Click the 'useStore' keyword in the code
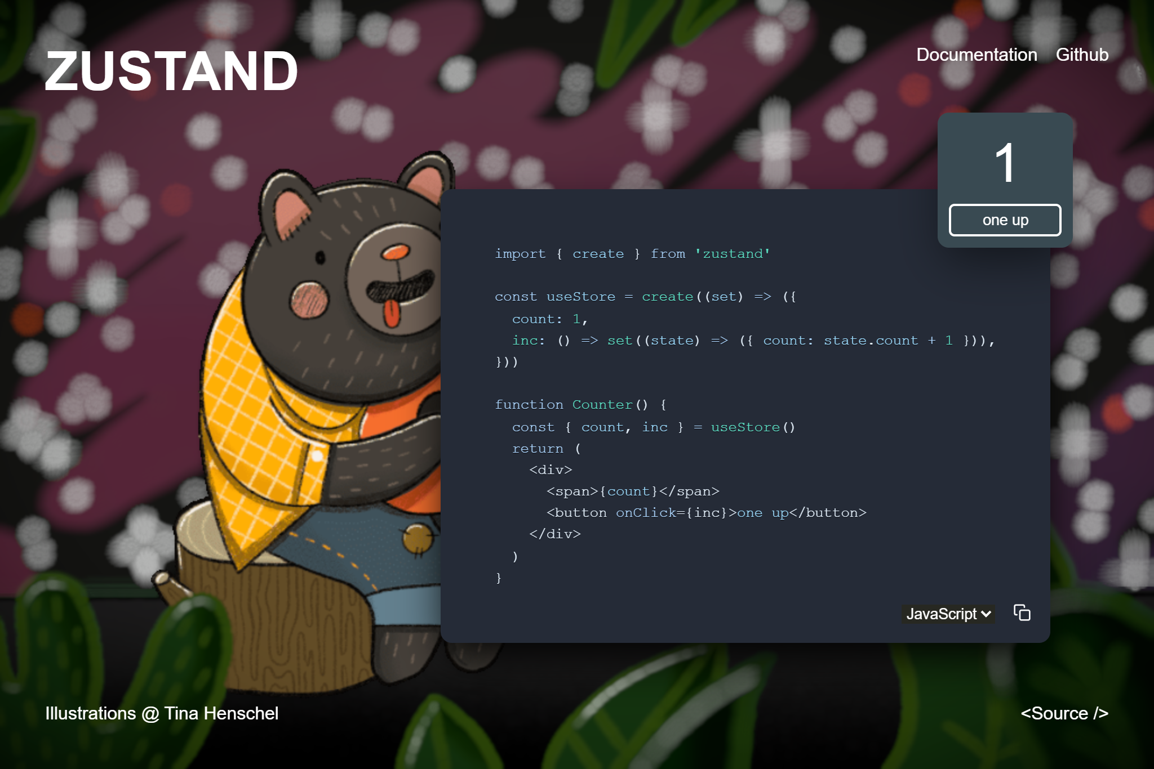Viewport: 1154px width, 769px height. coord(580,296)
